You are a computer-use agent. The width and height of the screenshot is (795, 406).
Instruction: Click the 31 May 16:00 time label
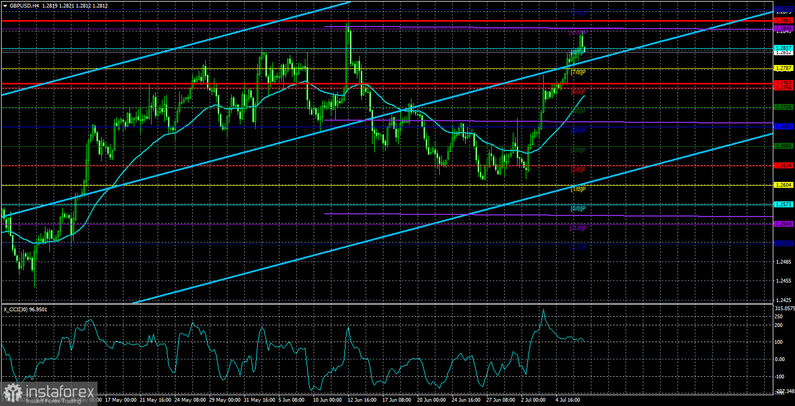click(x=258, y=400)
